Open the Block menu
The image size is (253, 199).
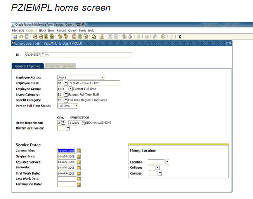[42, 30]
